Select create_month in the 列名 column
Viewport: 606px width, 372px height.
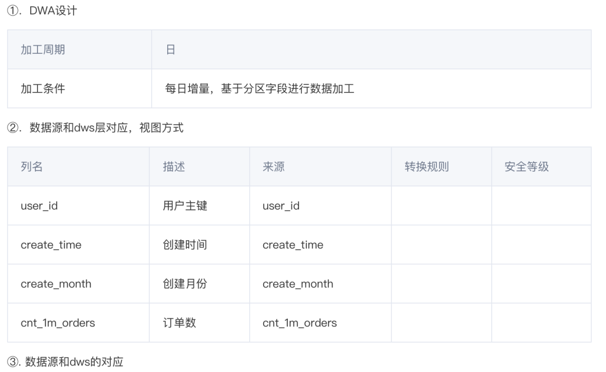click(56, 284)
